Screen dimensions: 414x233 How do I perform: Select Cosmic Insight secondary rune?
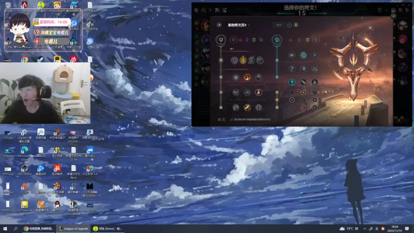coord(292,82)
